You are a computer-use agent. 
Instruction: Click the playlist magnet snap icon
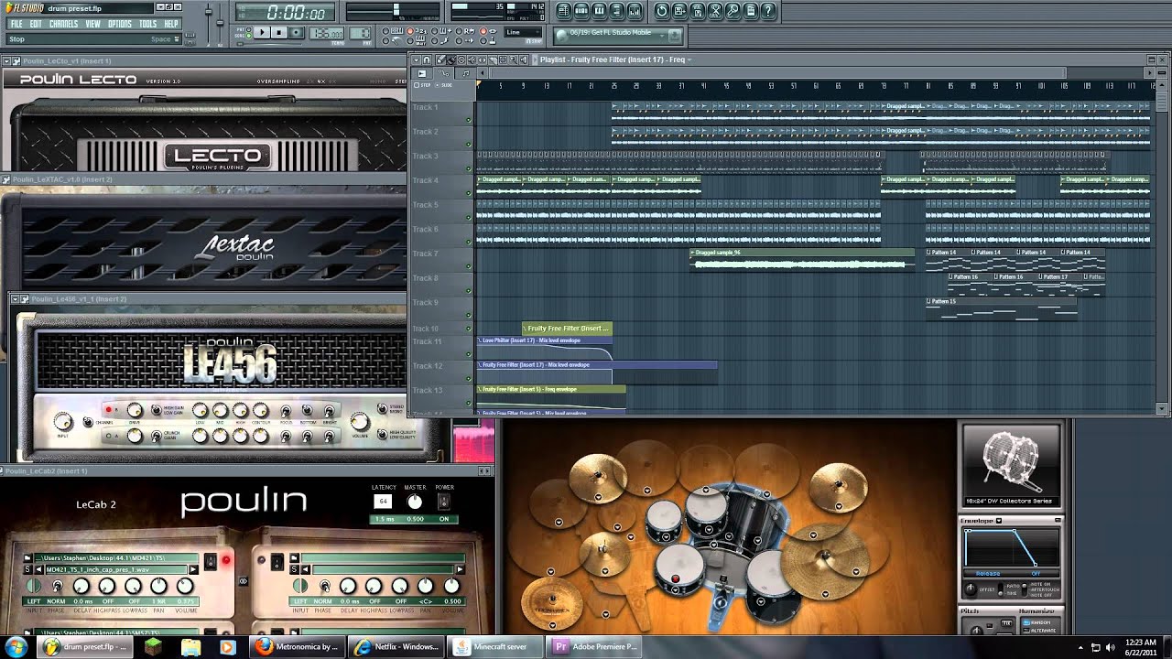point(427,59)
